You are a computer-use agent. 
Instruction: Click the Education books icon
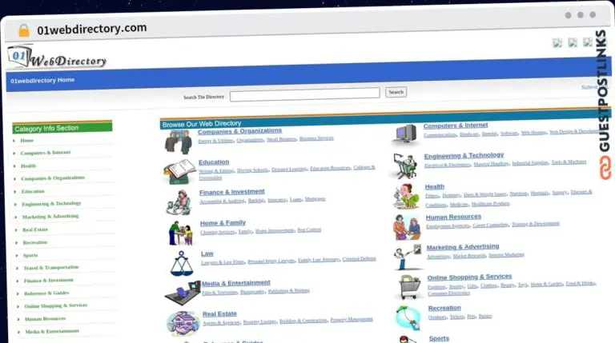tap(178, 170)
